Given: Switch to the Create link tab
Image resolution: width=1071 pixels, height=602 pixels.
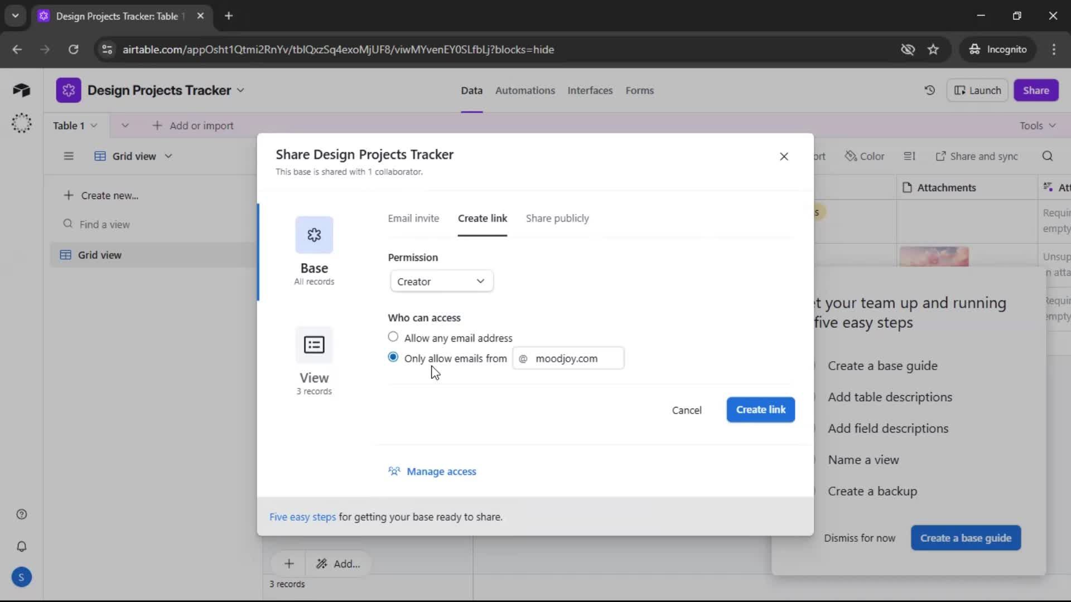Looking at the screenshot, I should [483, 219].
